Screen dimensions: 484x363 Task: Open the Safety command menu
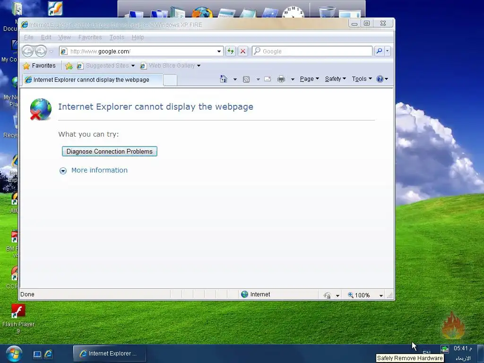336,79
